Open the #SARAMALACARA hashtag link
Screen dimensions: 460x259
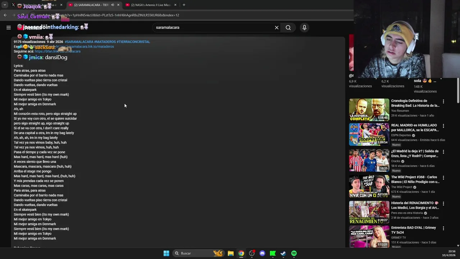click(79, 42)
